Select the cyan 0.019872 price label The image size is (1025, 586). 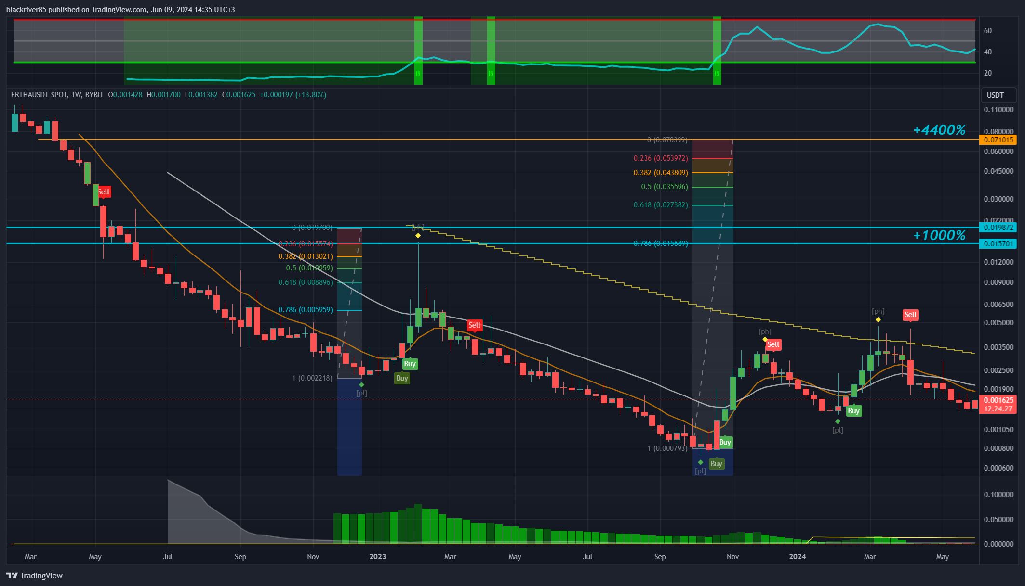point(998,228)
